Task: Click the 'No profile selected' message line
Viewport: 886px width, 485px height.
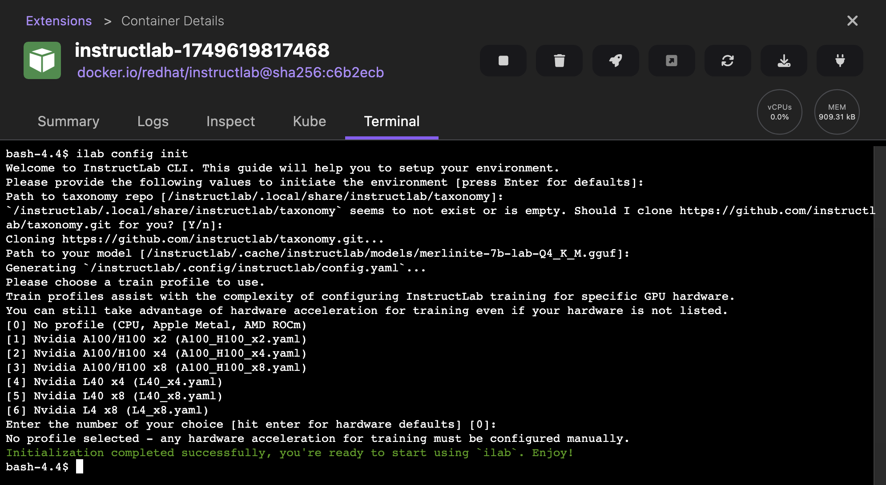Action: 318,438
